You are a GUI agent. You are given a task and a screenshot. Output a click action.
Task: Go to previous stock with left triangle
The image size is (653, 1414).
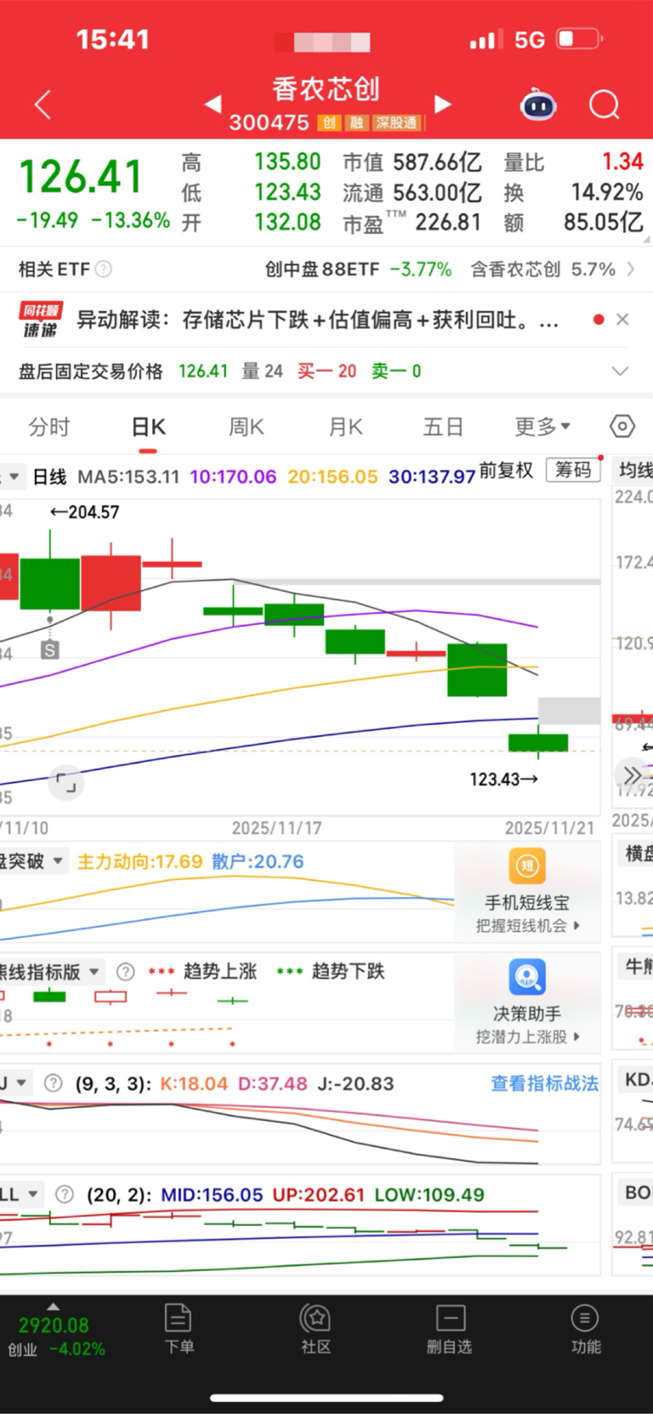[213, 104]
